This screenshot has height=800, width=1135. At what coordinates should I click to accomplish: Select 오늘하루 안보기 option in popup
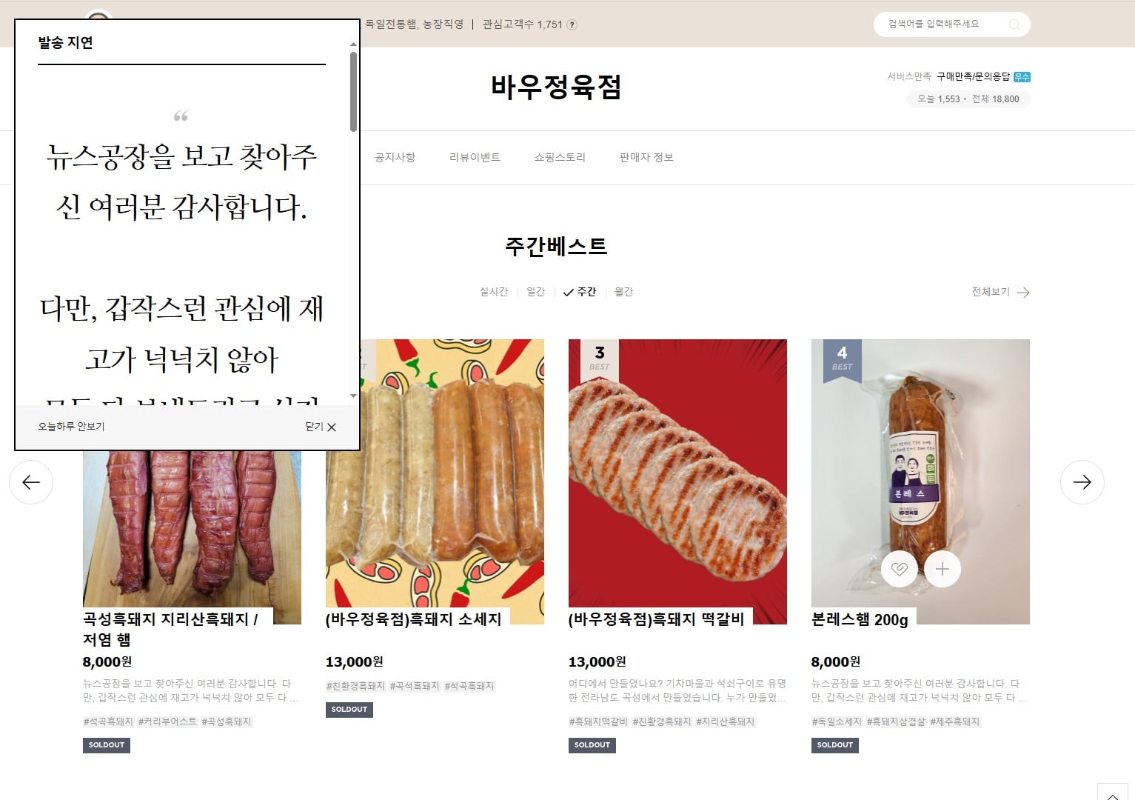click(x=71, y=427)
